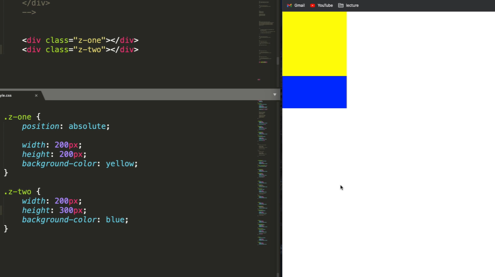Click the upper pane vertical scrollbar

(278, 61)
